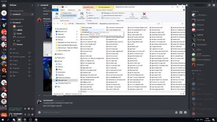The height and width of the screenshot is (122, 217).
Task: Open Discord inbox mentions icon
Action: click(x=209, y=5)
